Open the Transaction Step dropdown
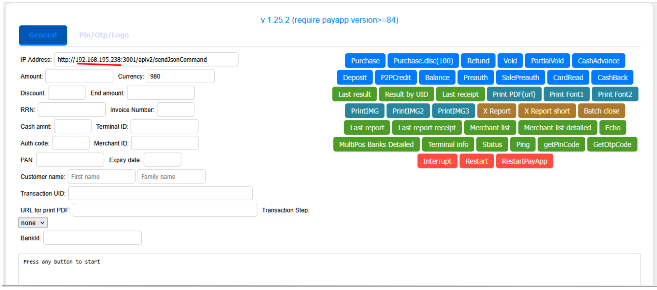657x290 pixels. pyautogui.click(x=33, y=223)
